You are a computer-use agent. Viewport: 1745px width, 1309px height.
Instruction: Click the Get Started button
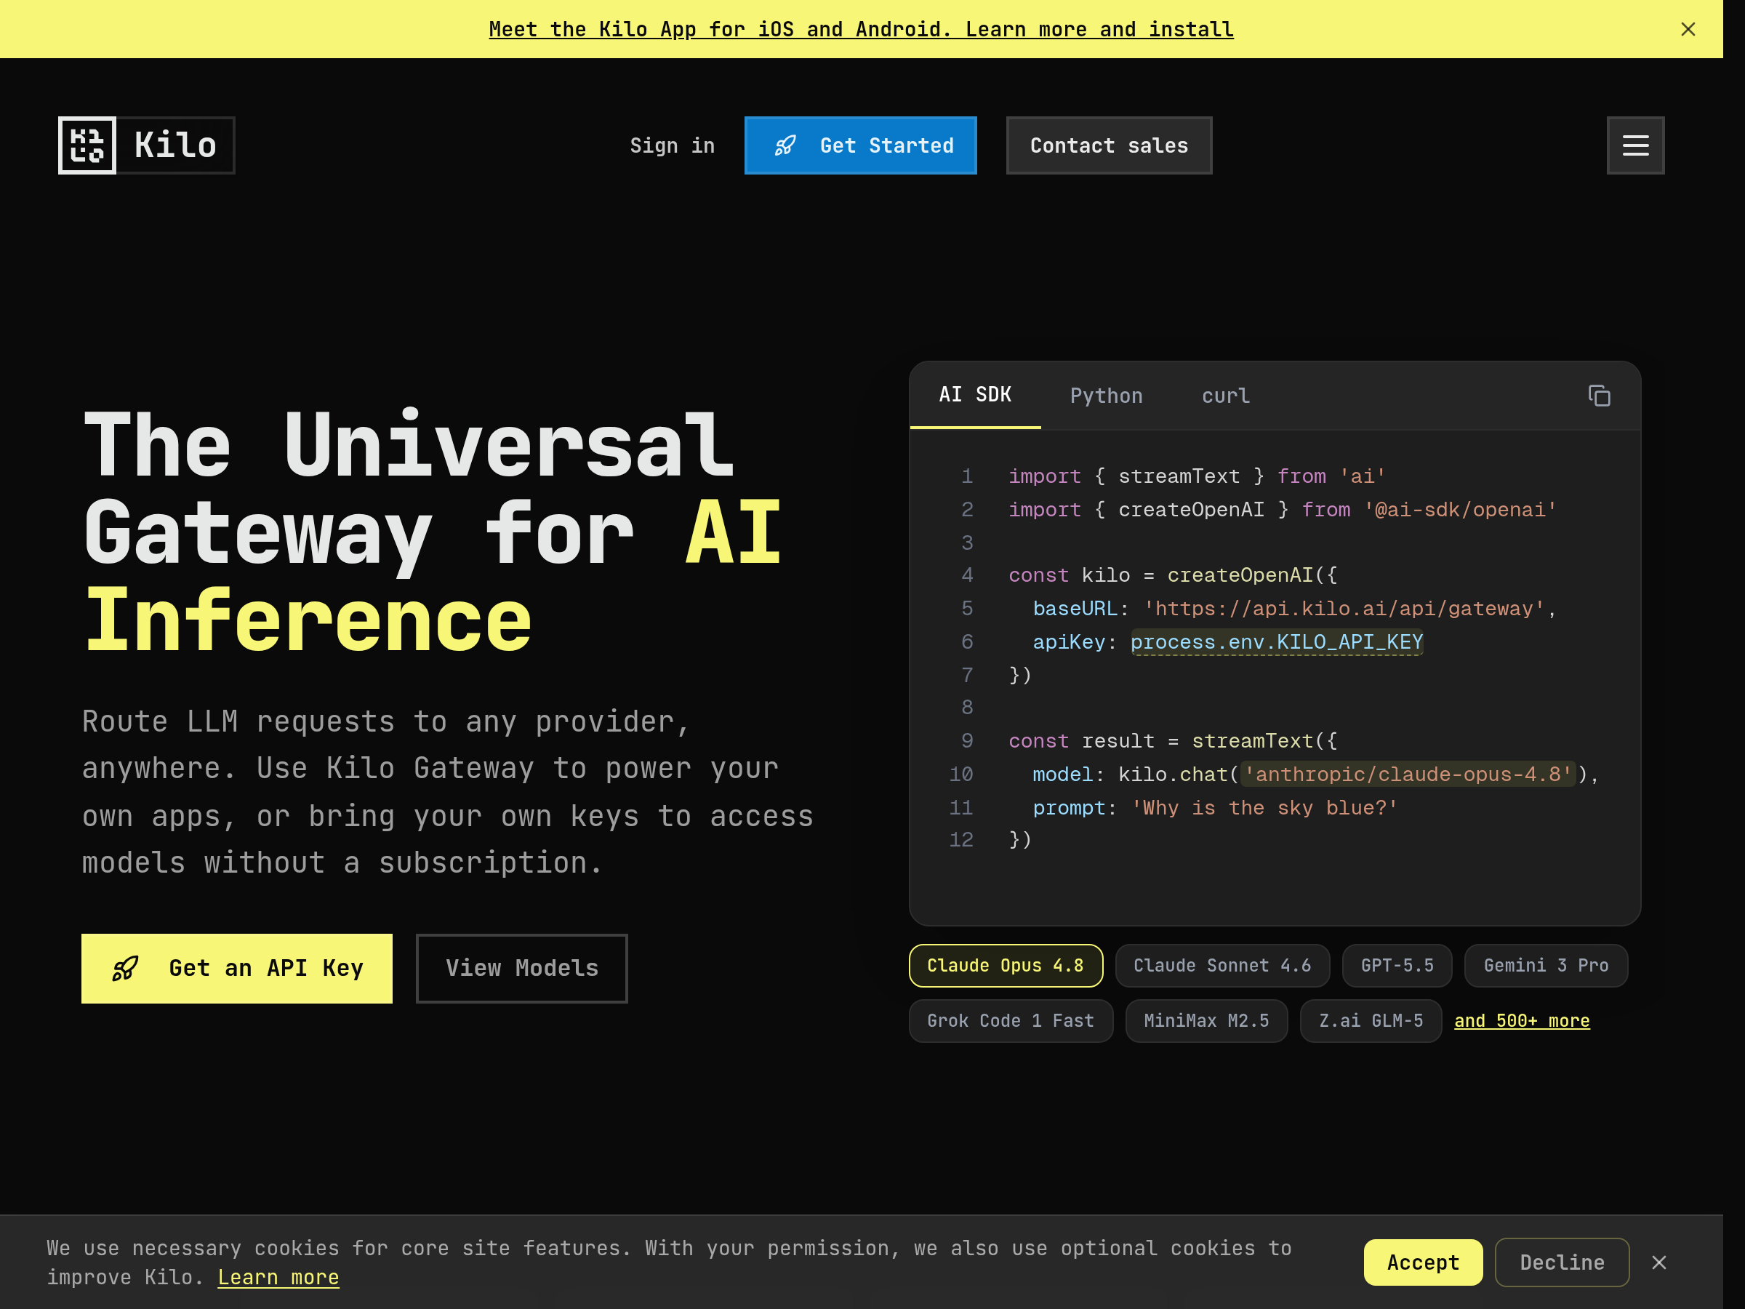coord(861,145)
